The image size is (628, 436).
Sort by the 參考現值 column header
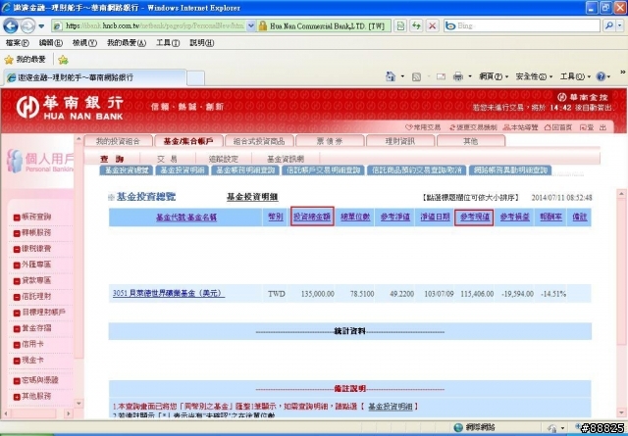474,217
